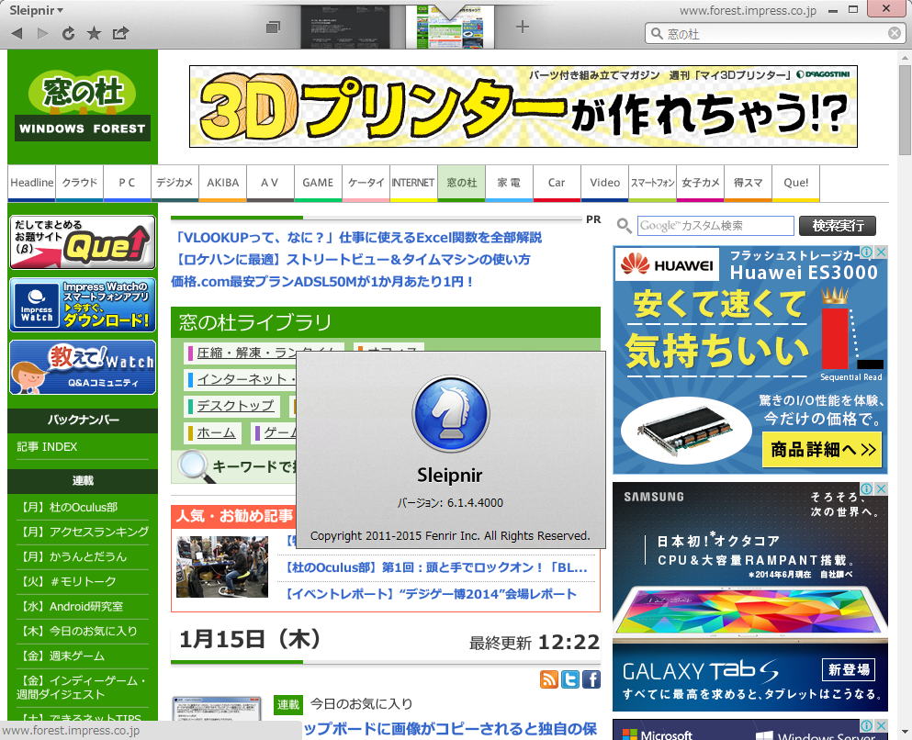Open the VLOOKUP Excel functions PR link
The height and width of the screenshot is (740, 912).
(x=358, y=237)
